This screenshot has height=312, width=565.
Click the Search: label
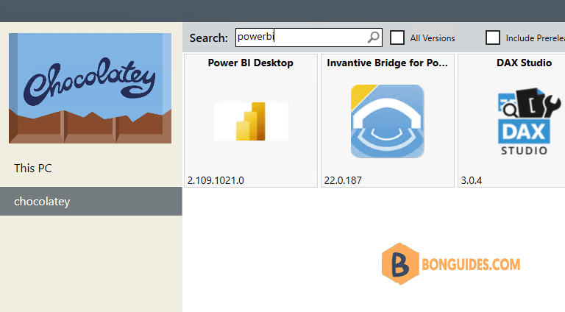209,38
